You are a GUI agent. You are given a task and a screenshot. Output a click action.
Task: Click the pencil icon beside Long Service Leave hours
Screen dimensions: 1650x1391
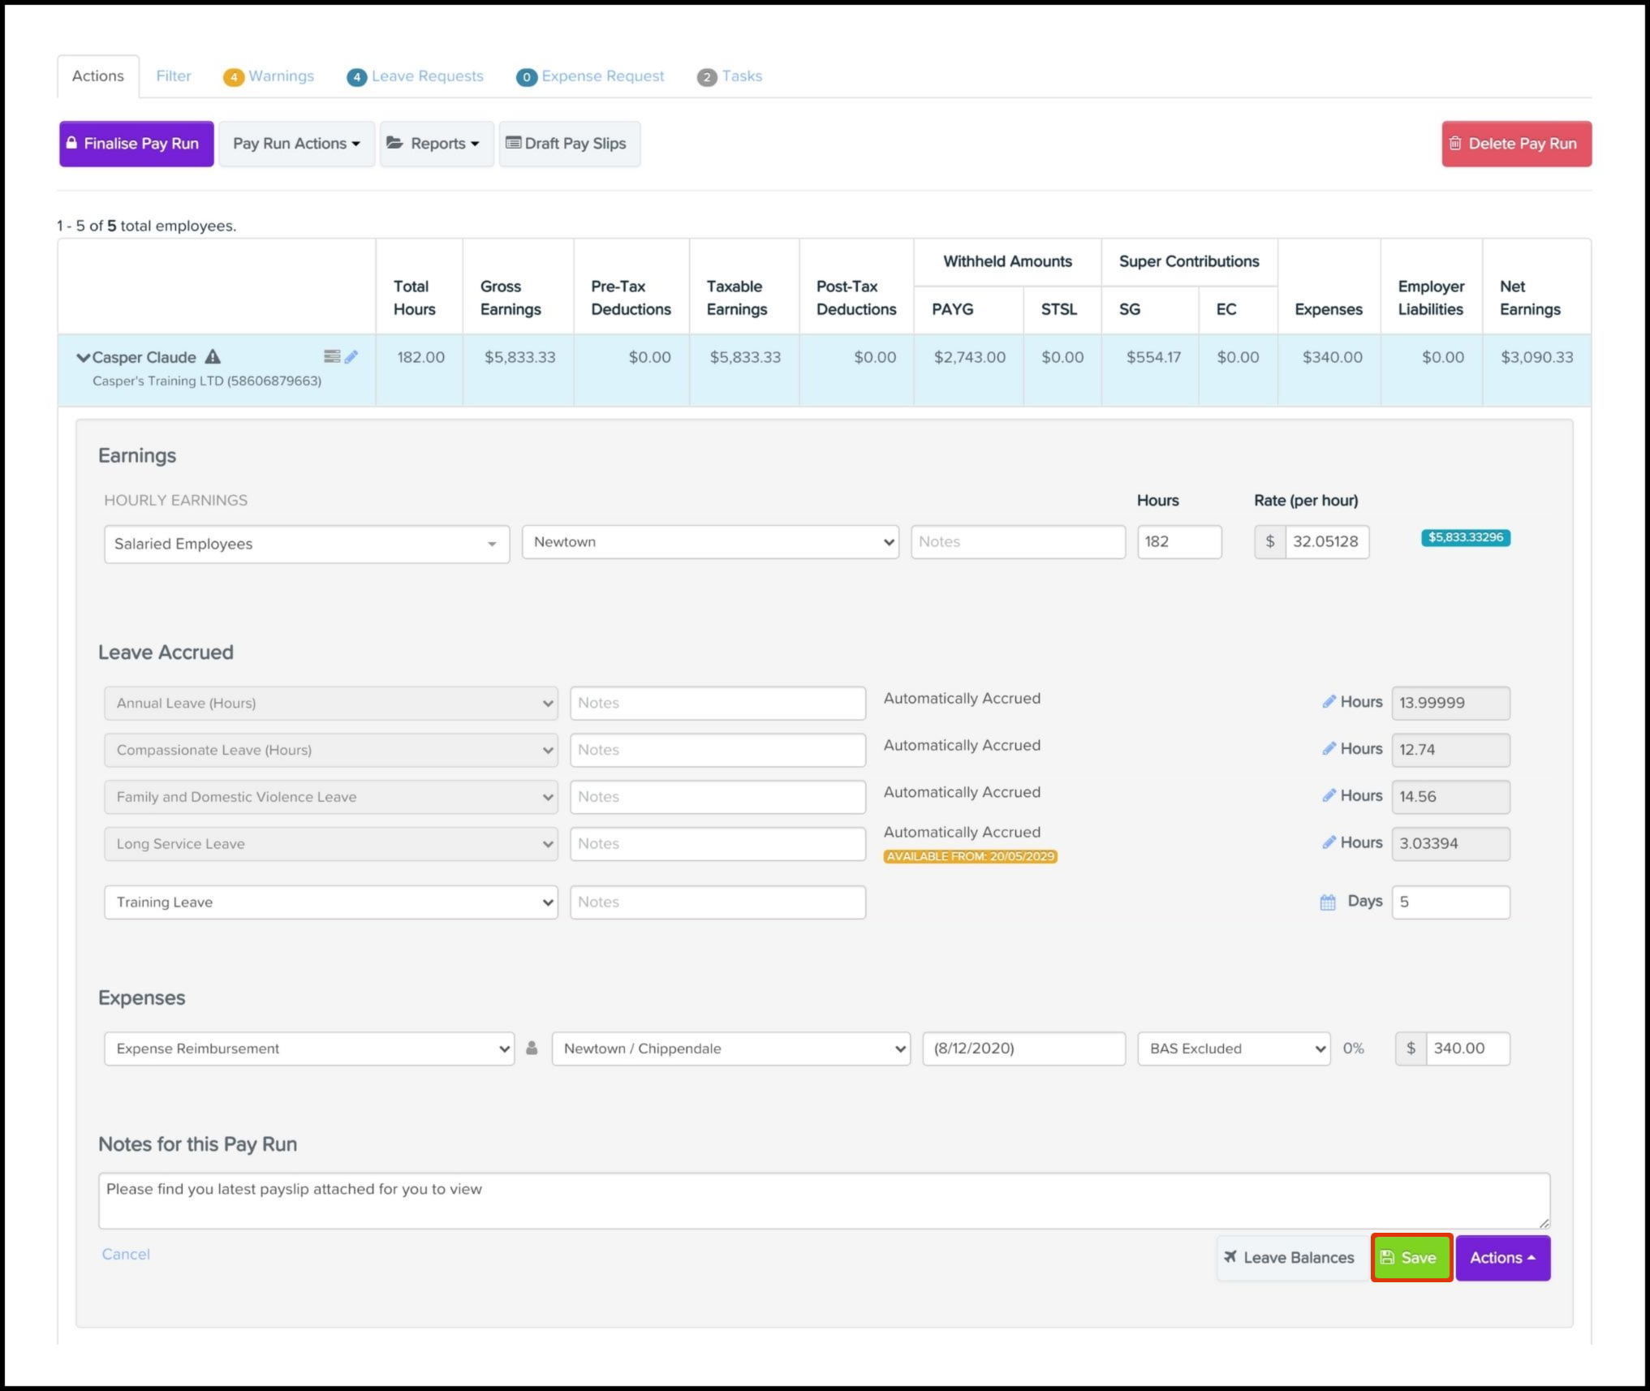(x=1329, y=842)
